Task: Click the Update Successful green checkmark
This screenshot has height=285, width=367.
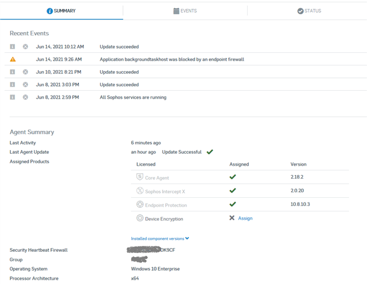Action: click(210, 152)
